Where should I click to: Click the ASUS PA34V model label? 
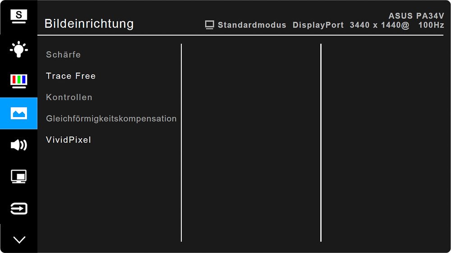click(x=416, y=15)
